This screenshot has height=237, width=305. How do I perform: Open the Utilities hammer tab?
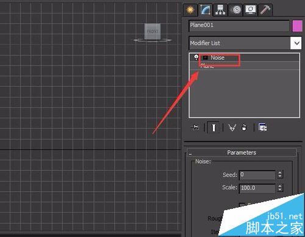click(265, 10)
